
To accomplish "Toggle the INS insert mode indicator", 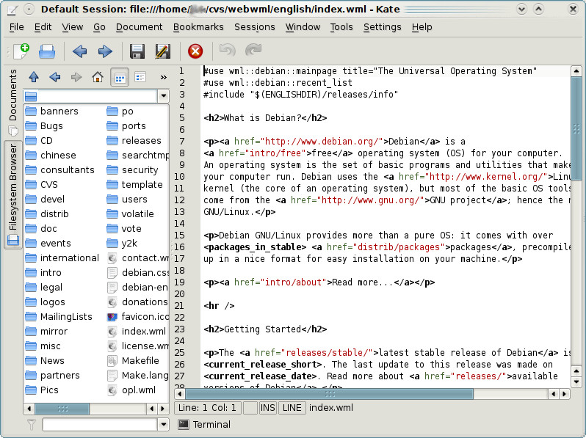I will point(267,407).
